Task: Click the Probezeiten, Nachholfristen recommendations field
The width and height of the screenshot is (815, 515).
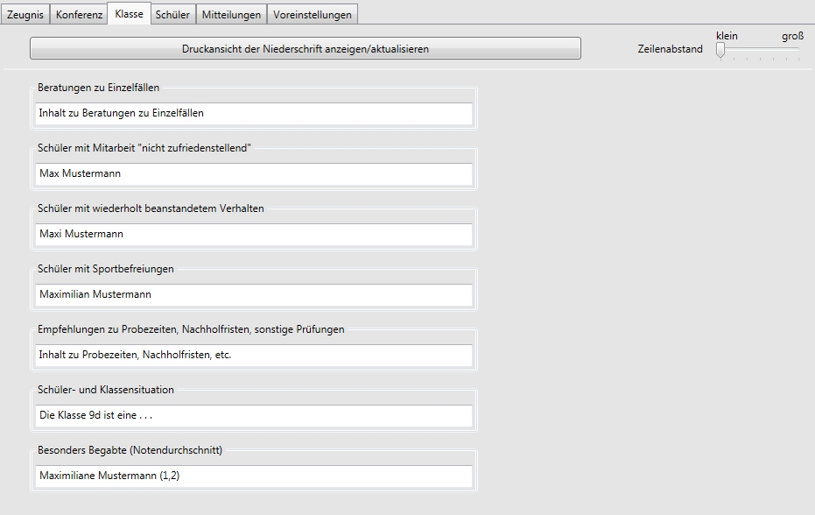Action: pos(254,356)
